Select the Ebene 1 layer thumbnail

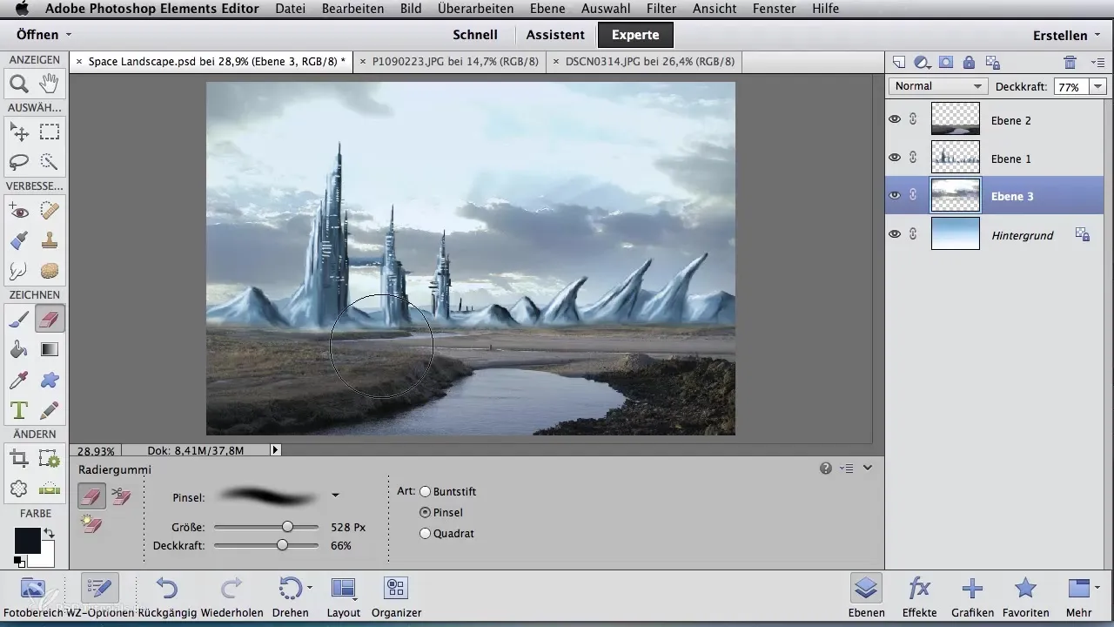coord(955,158)
